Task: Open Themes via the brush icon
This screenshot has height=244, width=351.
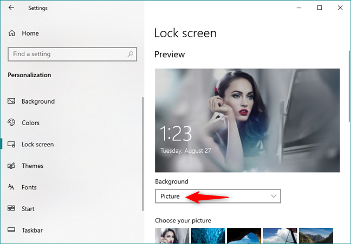Action: (x=11, y=166)
